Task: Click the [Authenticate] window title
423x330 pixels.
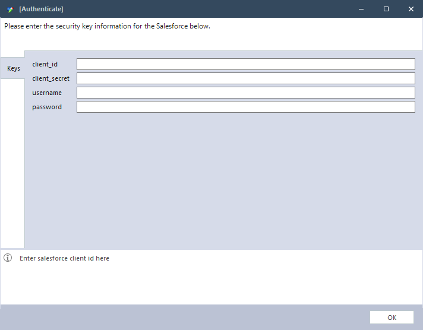Action: 41,9
